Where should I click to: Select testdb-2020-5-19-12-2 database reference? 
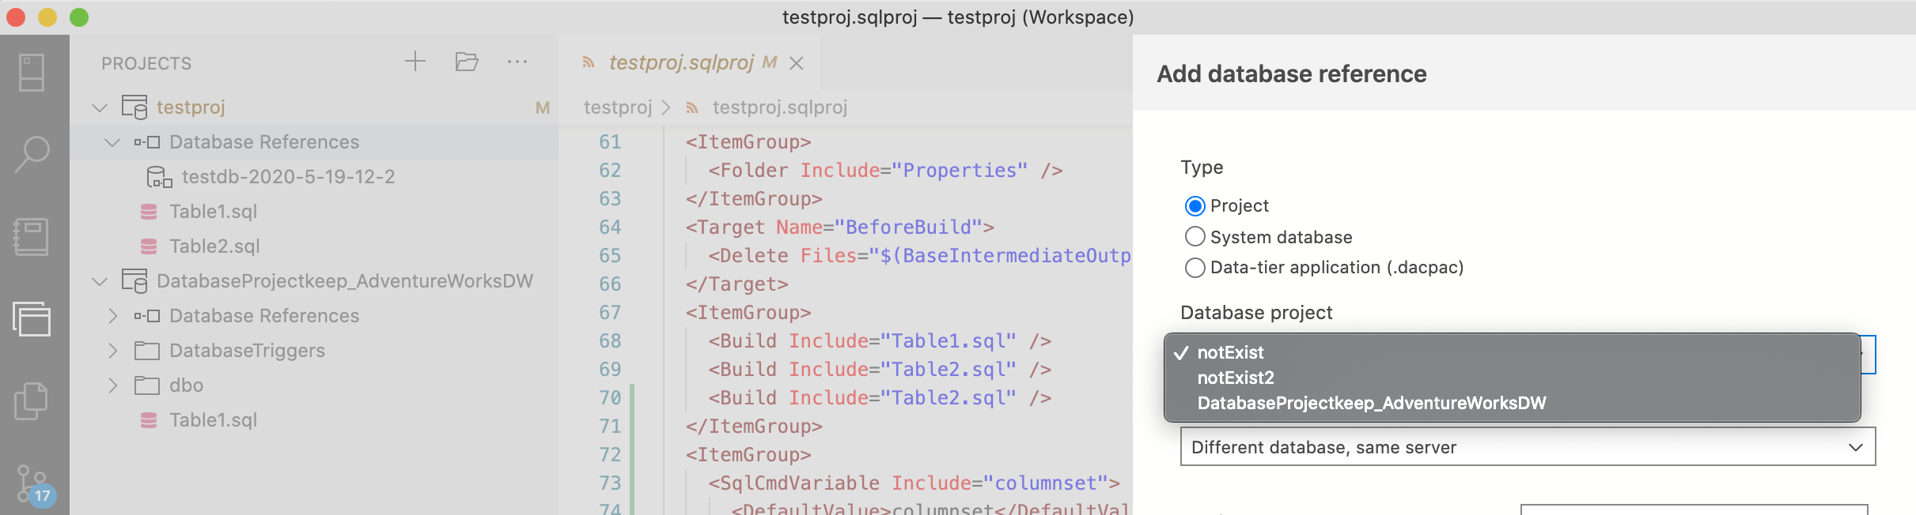(288, 177)
